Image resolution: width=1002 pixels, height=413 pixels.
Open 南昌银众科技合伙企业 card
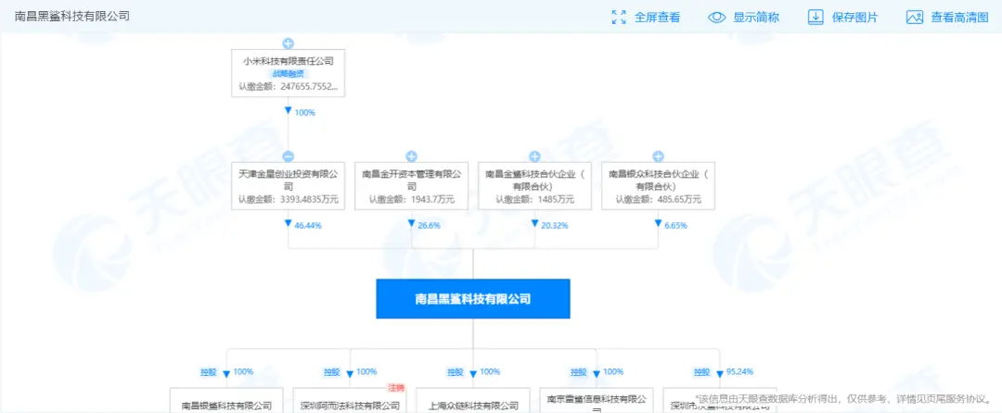(x=658, y=185)
